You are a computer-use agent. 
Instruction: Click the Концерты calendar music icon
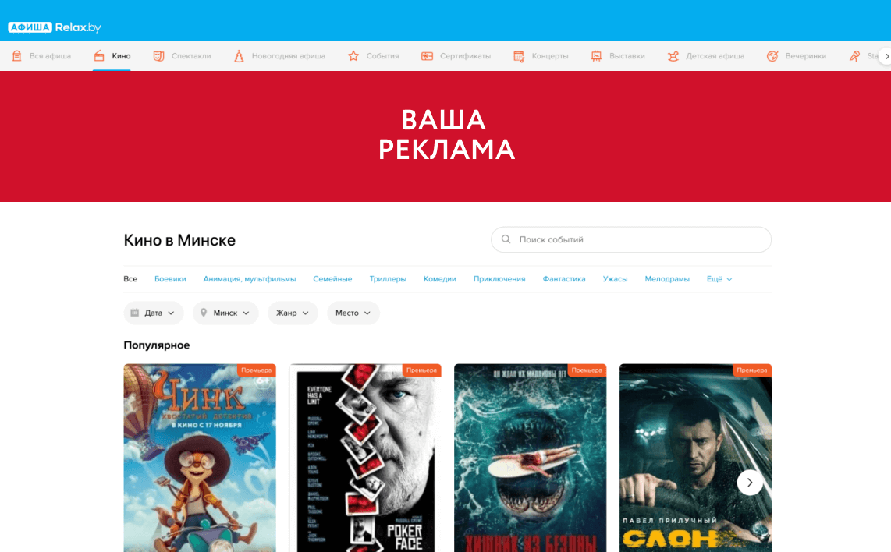(519, 56)
